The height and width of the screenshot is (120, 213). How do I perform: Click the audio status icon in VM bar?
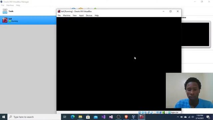(145, 113)
